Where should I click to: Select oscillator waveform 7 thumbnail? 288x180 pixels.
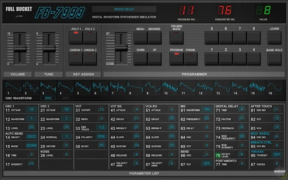point(118,87)
